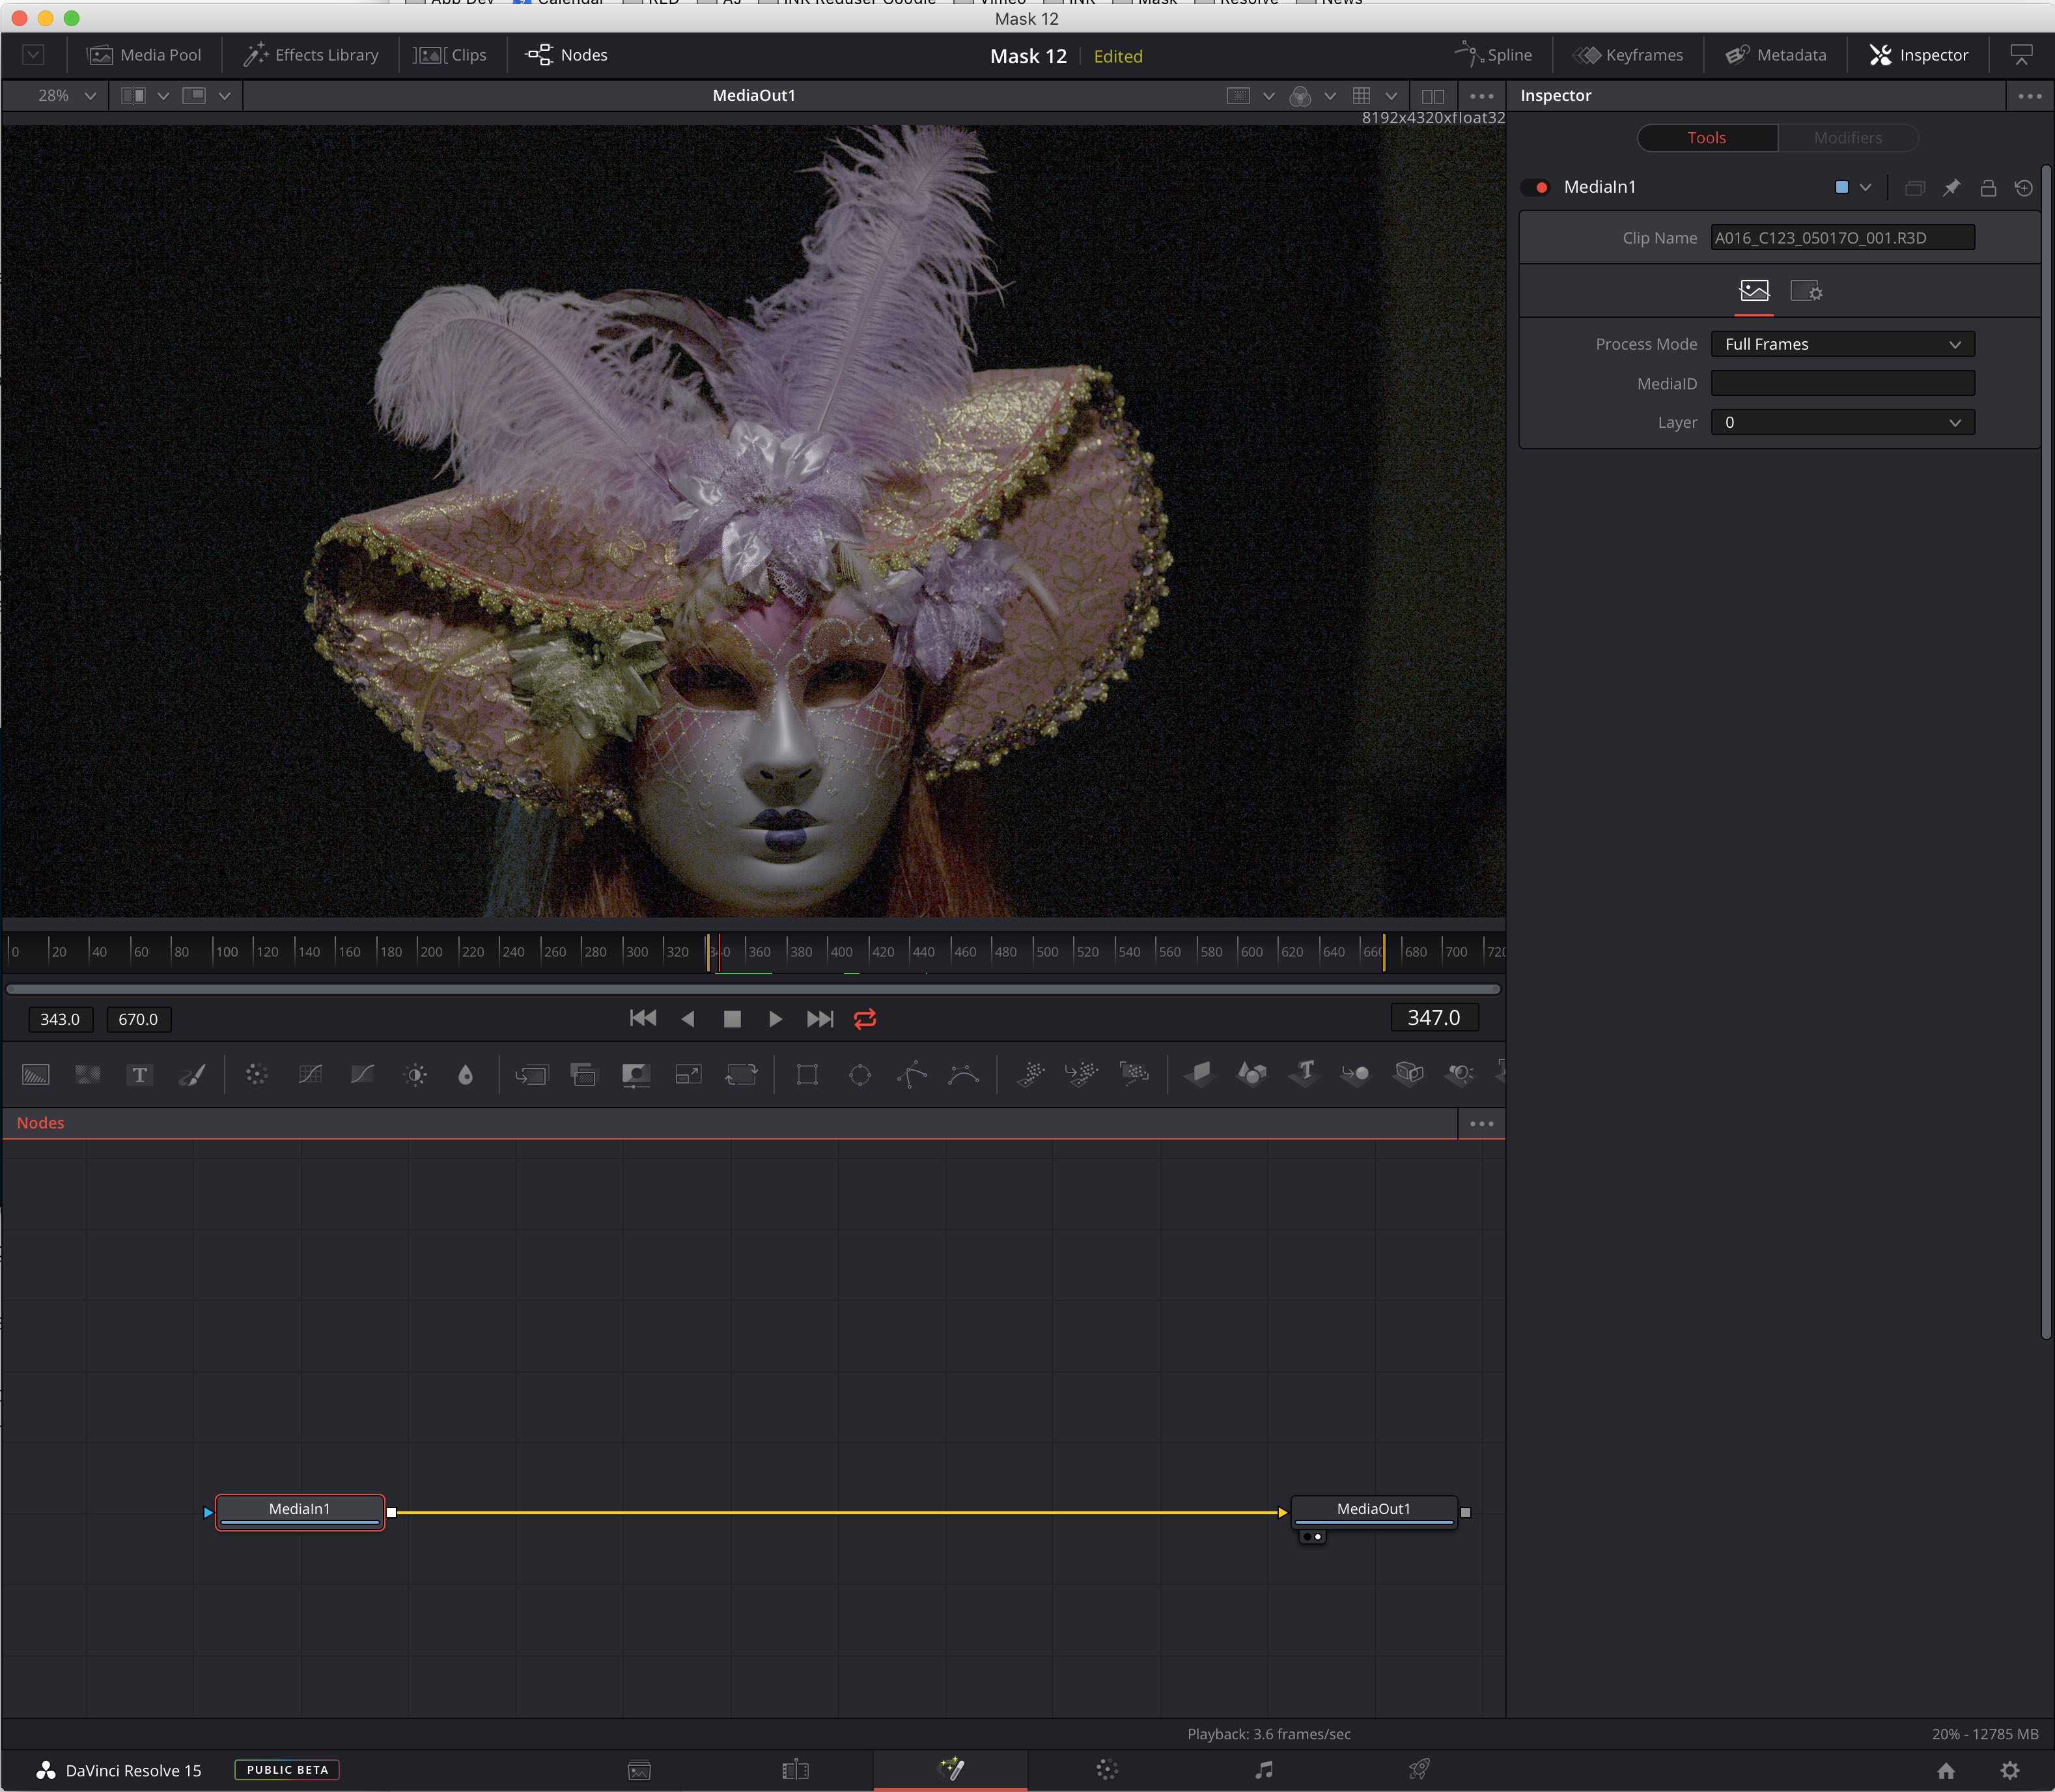Click the playback range scroll bar
2055x1792 pixels.
[753, 989]
